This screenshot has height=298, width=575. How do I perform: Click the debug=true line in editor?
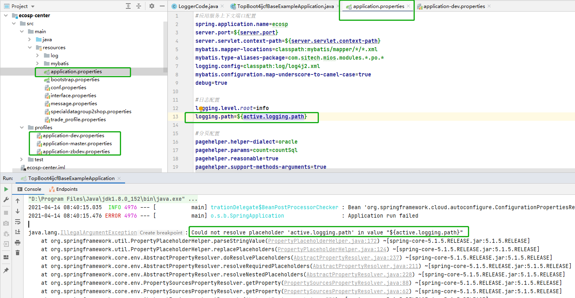(211, 83)
